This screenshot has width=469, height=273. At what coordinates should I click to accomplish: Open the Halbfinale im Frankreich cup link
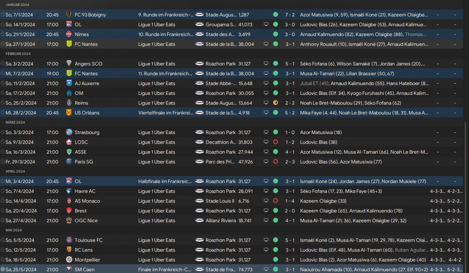[165, 181]
